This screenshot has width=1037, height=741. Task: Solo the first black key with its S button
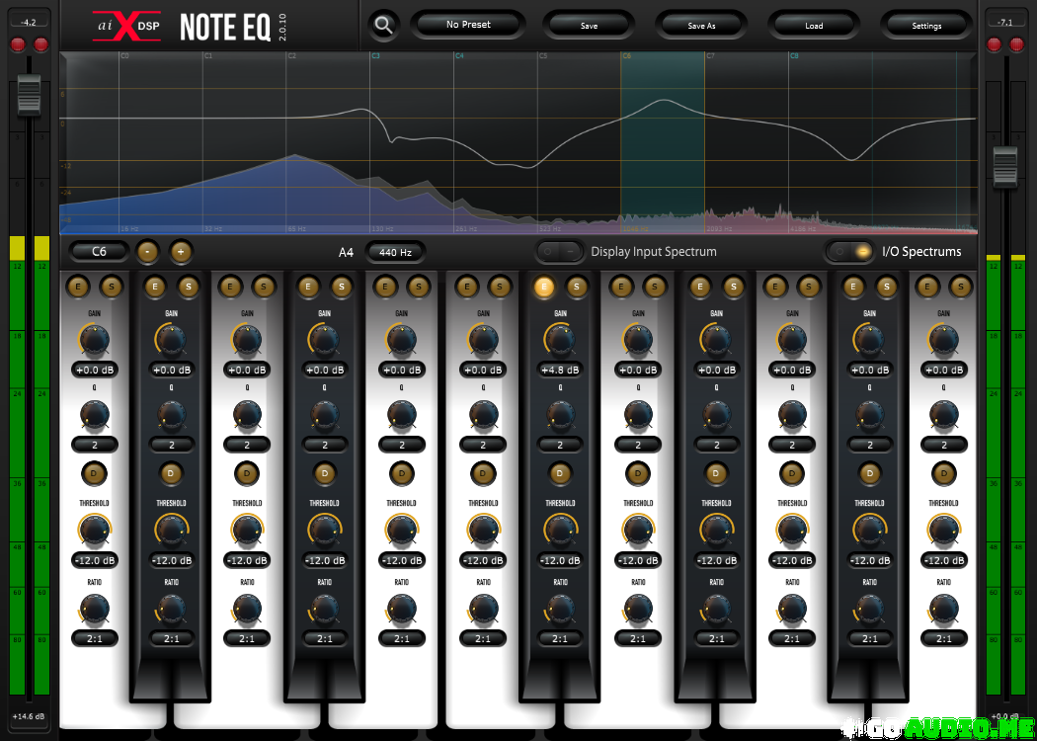pyautogui.click(x=189, y=287)
